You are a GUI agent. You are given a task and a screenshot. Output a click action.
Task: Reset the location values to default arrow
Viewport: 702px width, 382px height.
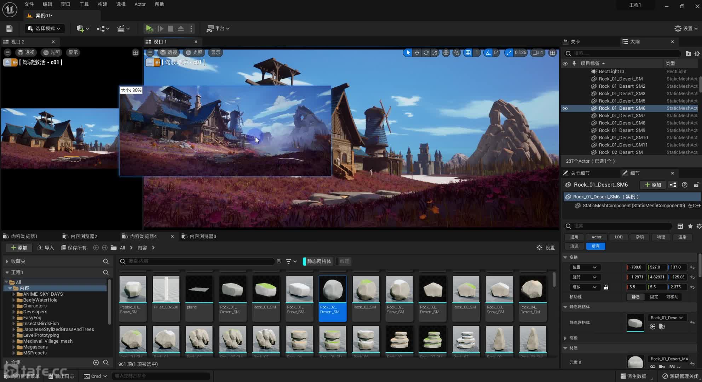(692, 267)
